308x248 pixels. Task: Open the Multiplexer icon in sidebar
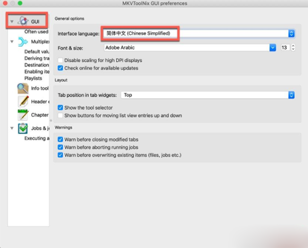[23, 42]
